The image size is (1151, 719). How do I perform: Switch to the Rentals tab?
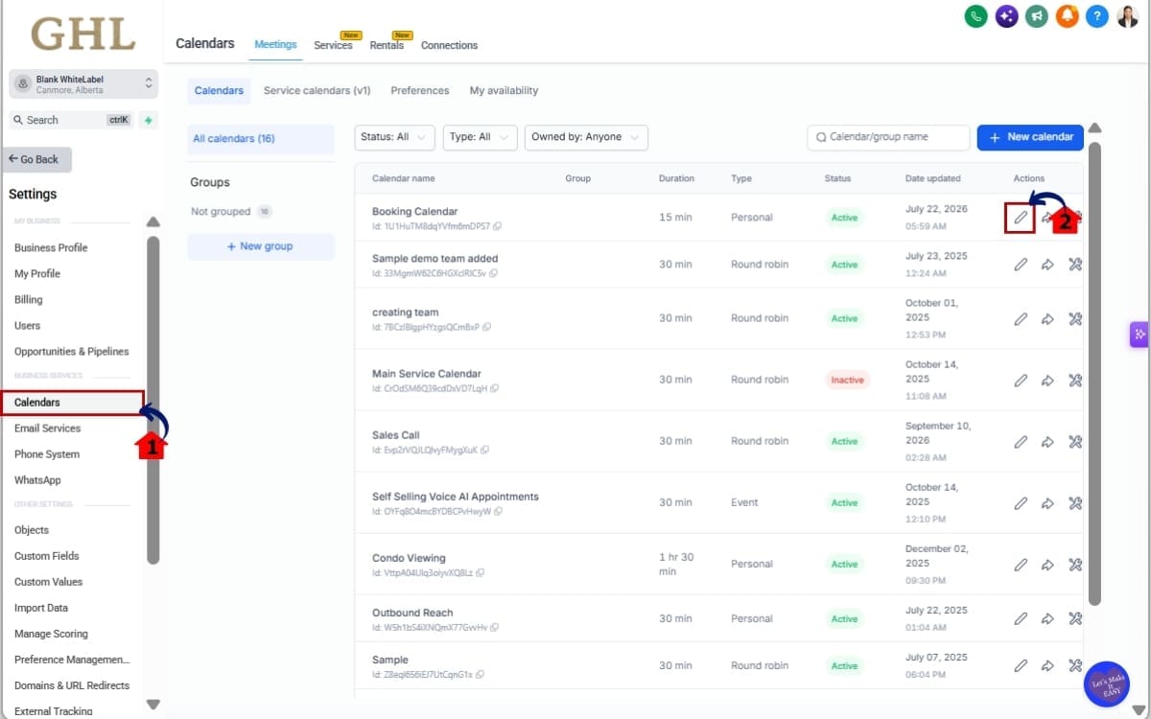(387, 45)
